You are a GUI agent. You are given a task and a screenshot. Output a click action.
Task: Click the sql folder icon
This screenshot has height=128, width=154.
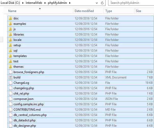pos(10,51)
